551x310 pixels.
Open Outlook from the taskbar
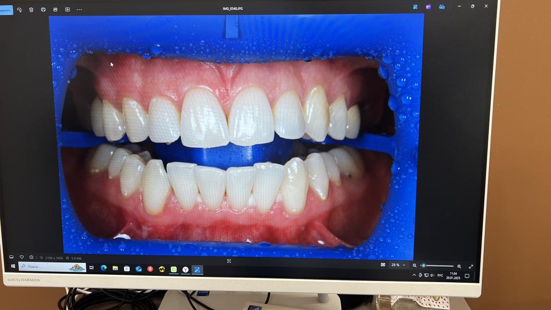tap(139, 269)
